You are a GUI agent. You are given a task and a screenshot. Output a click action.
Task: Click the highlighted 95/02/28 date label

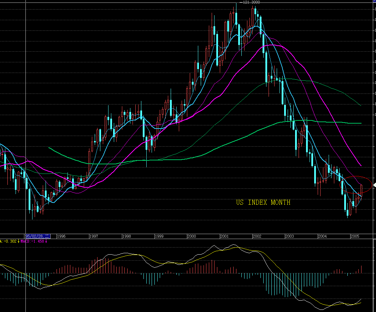pyautogui.click(x=38, y=236)
